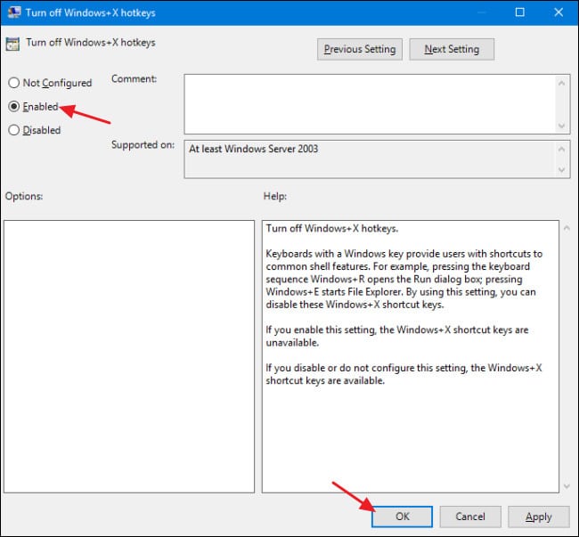Click the Cancel button
This screenshot has width=579, height=537.
[x=470, y=517]
